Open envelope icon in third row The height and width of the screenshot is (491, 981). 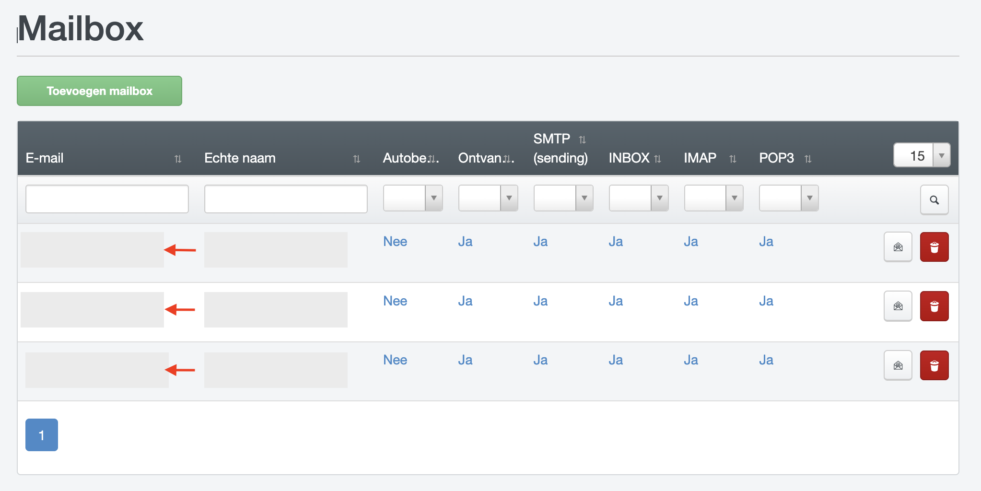pos(898,366)
